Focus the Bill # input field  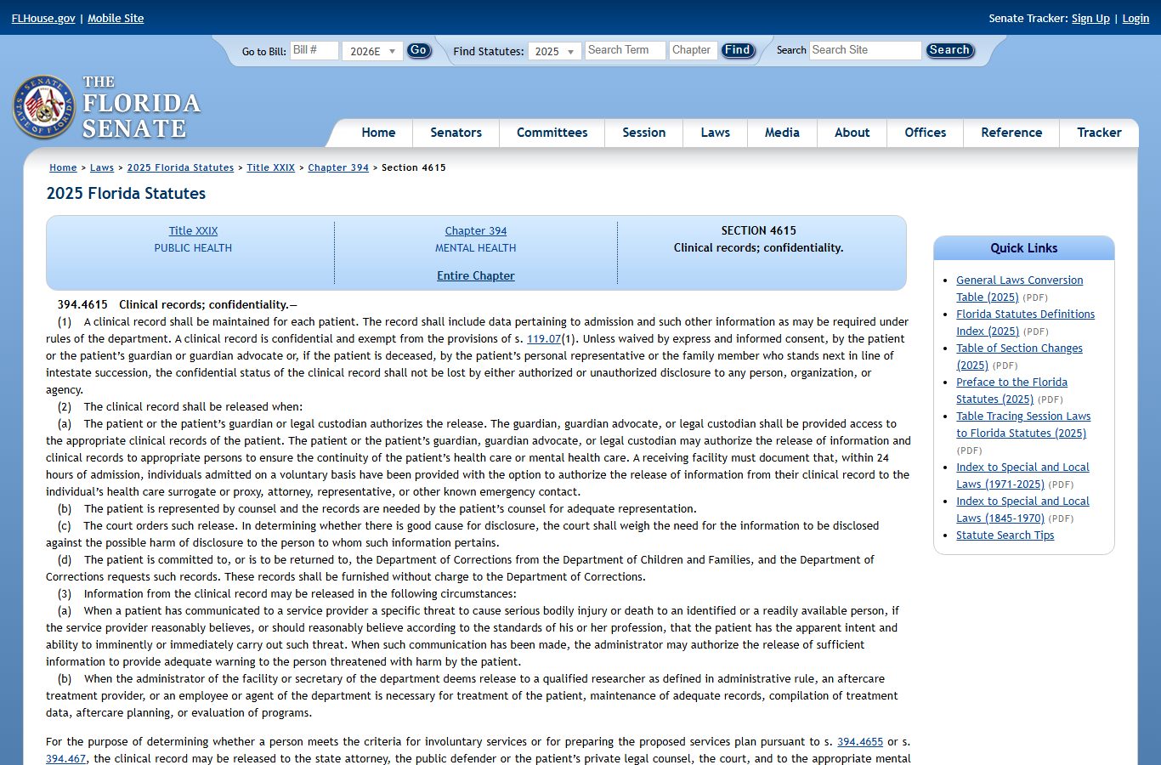coord(314,50)
